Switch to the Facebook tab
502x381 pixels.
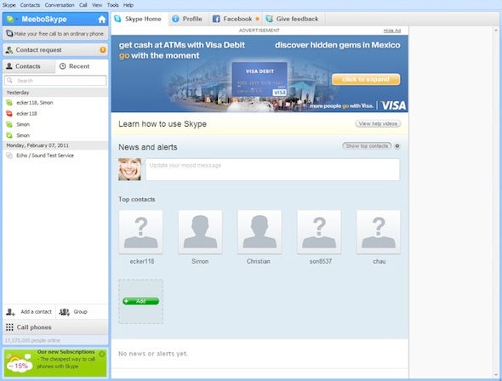(236, 19)
